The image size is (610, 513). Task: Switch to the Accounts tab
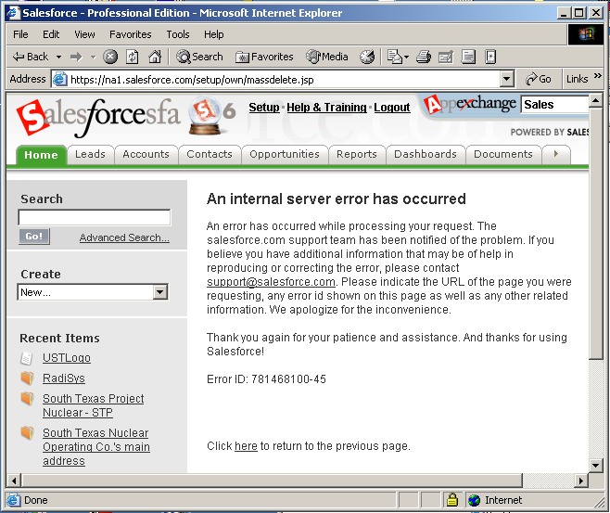(x=146, y=154)
